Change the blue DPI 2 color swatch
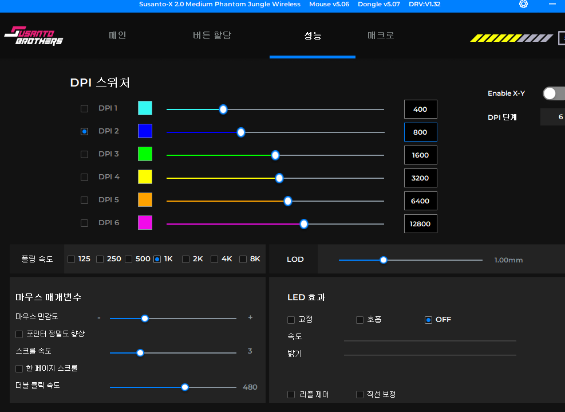 click(x=145, y=131)
